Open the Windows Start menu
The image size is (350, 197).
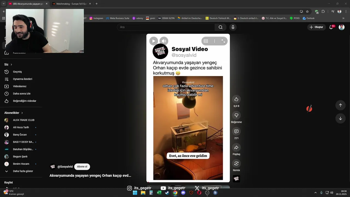[135, 193]
